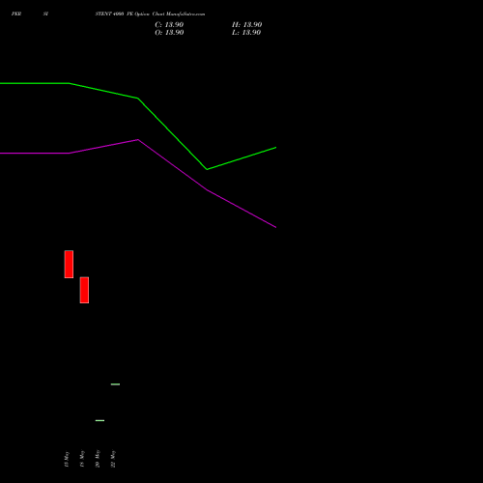
Task: Click the 'C: 13.90' close value
Action: (169, 25)
